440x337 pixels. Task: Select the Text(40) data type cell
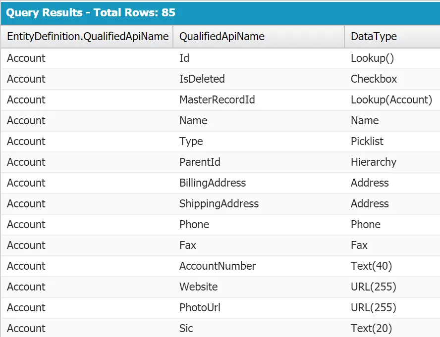tap(371, 266)
